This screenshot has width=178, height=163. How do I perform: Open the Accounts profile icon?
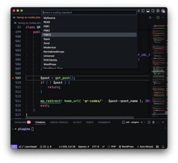tap(158, 11)
